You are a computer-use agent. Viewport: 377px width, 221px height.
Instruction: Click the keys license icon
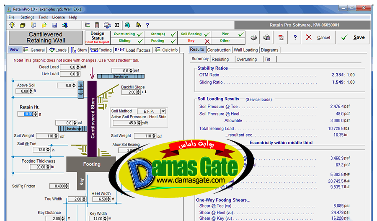[x=138, y=25]
